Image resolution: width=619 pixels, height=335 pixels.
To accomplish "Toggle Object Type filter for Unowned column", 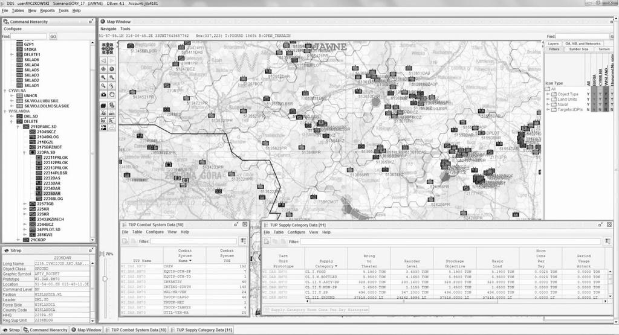I will (x=612, y=94).
